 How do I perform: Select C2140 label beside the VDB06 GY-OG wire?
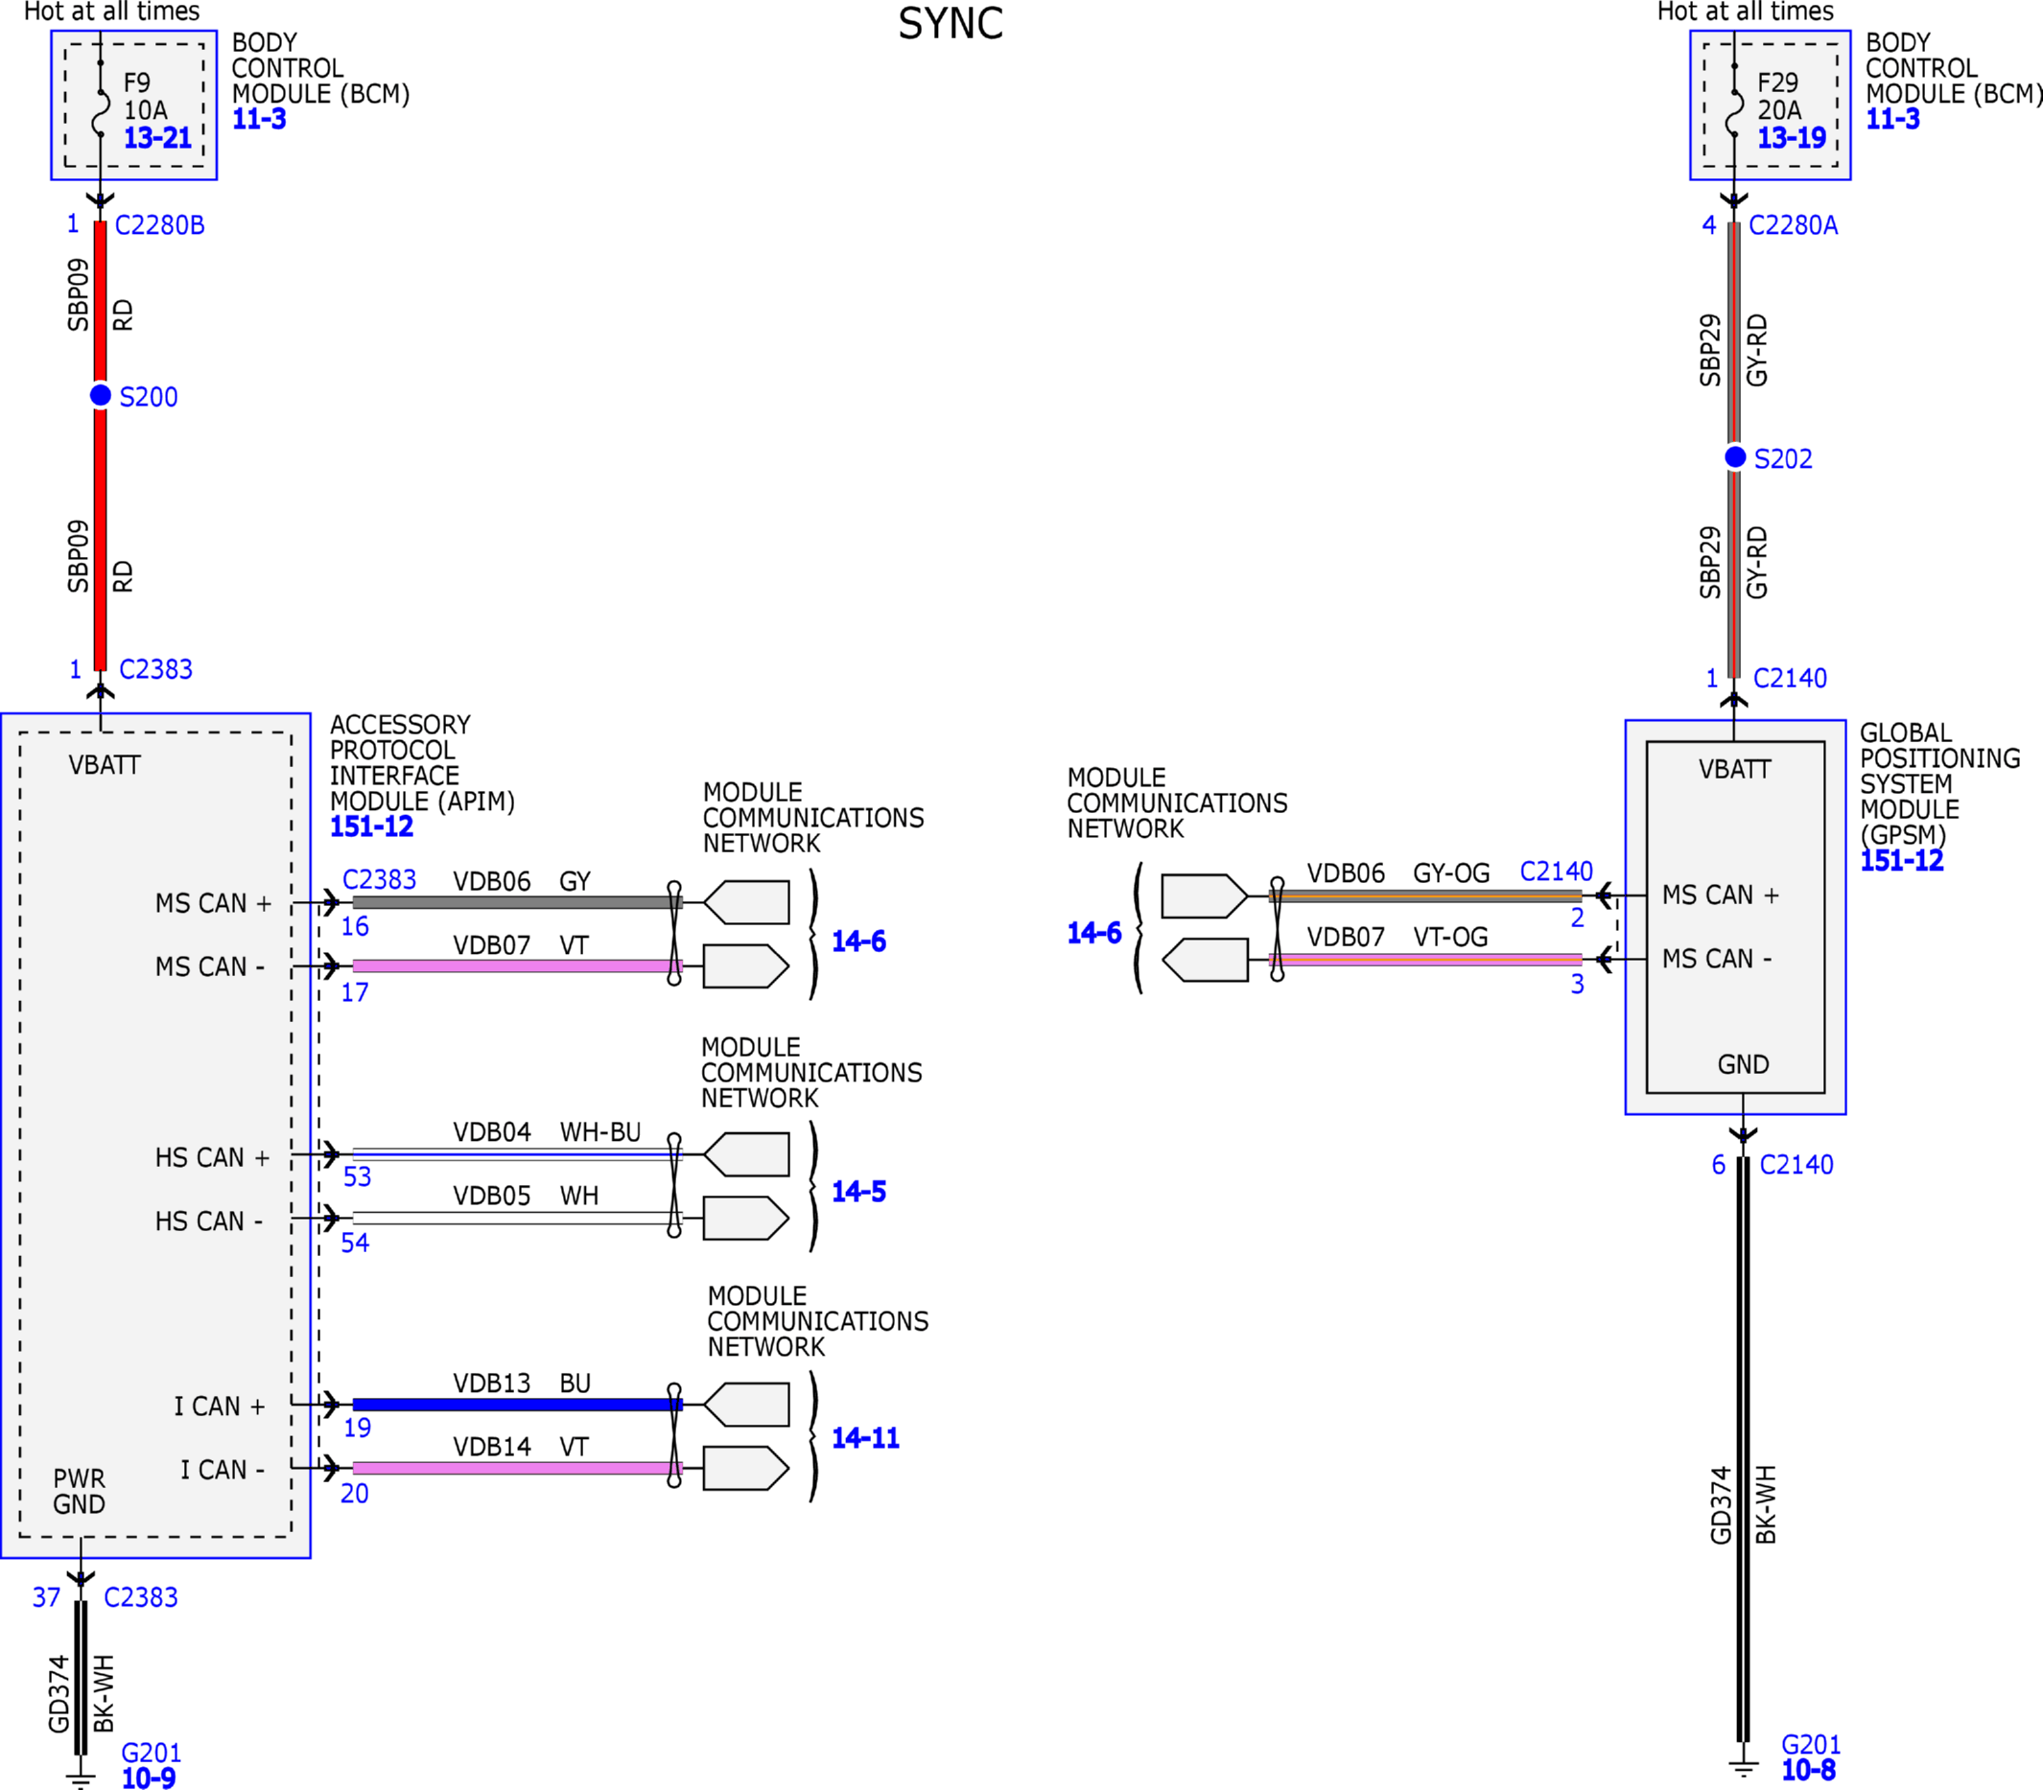click(x=1557, y=871)
